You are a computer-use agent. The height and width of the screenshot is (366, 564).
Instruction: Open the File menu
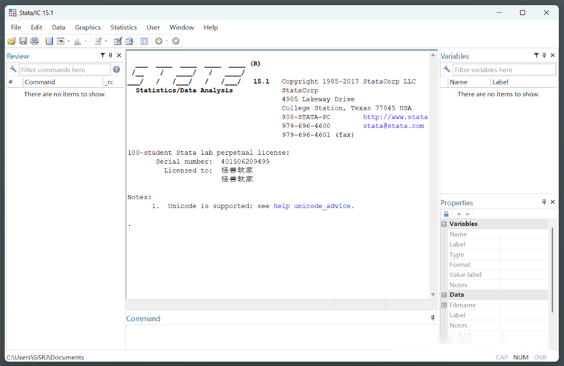pyautogui.click(x=16, y=27)
